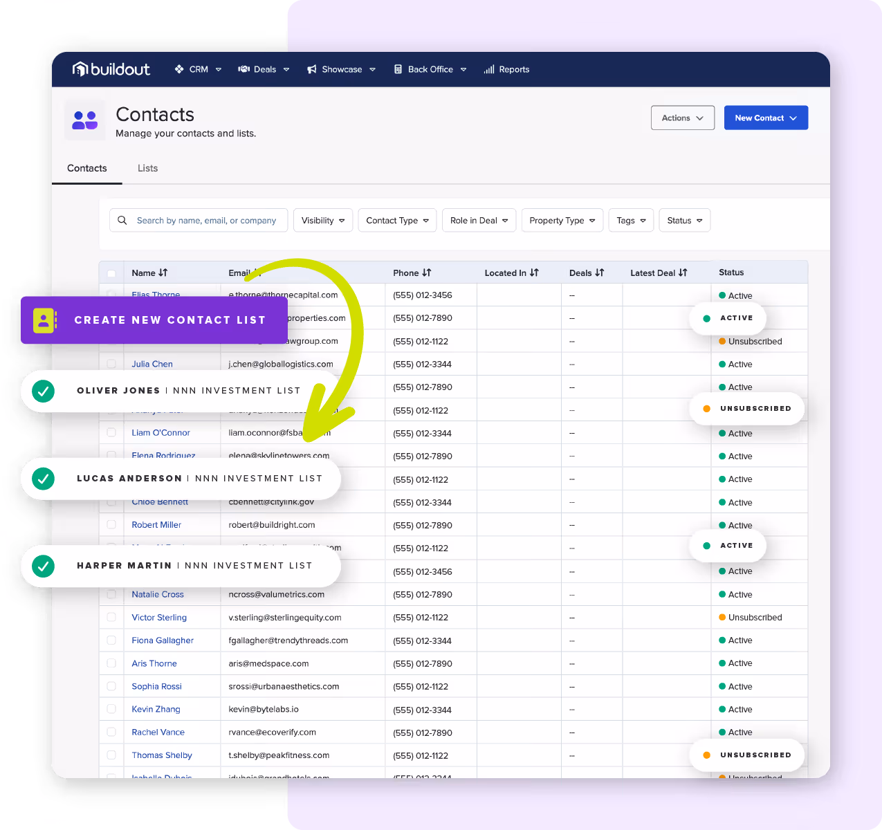Click the Contacts people icon next to the page title
The height and width of the screenshot is (830, 882).
(84, 120)
